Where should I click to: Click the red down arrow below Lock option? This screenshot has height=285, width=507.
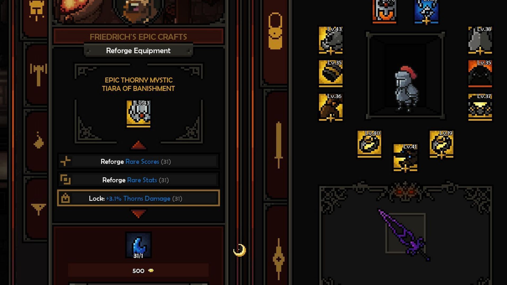tap(138, 213)
